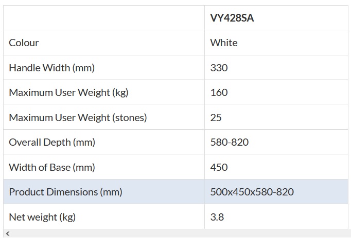
Task: Select the 25 stones value cell
Action: pyautogui.click(x=216, y=117)
